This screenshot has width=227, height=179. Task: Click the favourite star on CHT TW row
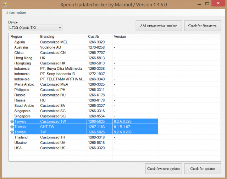12,127
